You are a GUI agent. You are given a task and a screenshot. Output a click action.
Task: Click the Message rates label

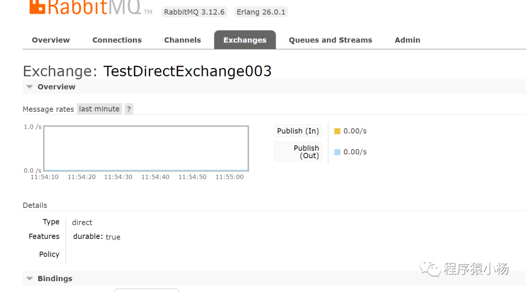pyautogui.click(x=48, y=109)
